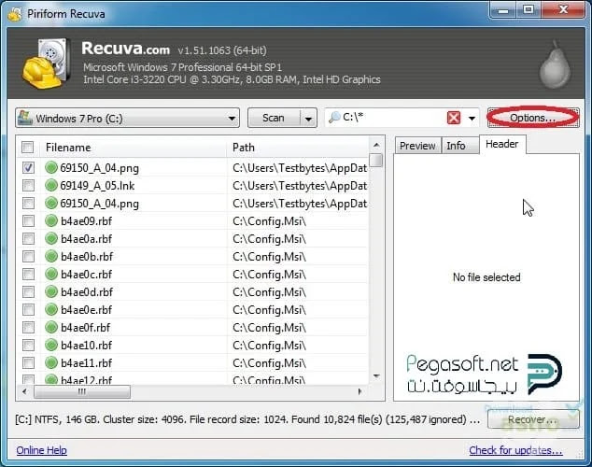Click the Piriform pear logo
This screenshot has width=592, height=467.
point(555,64)
